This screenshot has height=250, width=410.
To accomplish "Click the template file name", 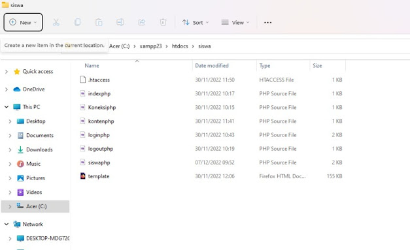I will [x=99, y=176].
